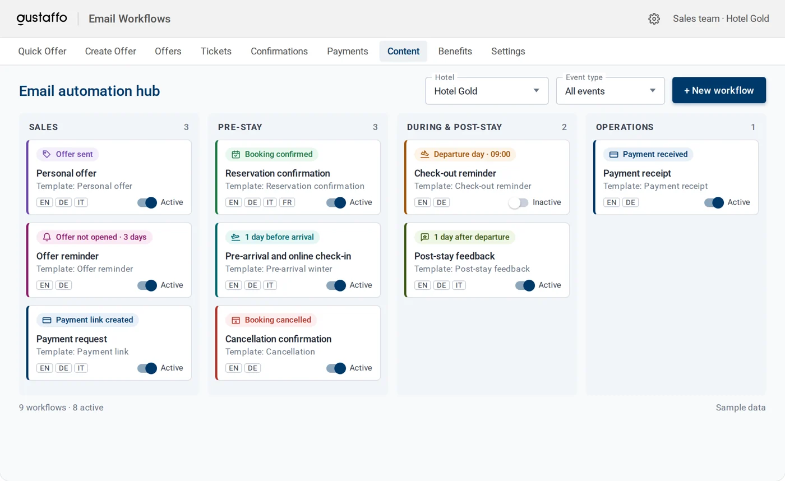Toggle Payment receipt workflow switch
The image size is (785, 481).
point(714,202)
